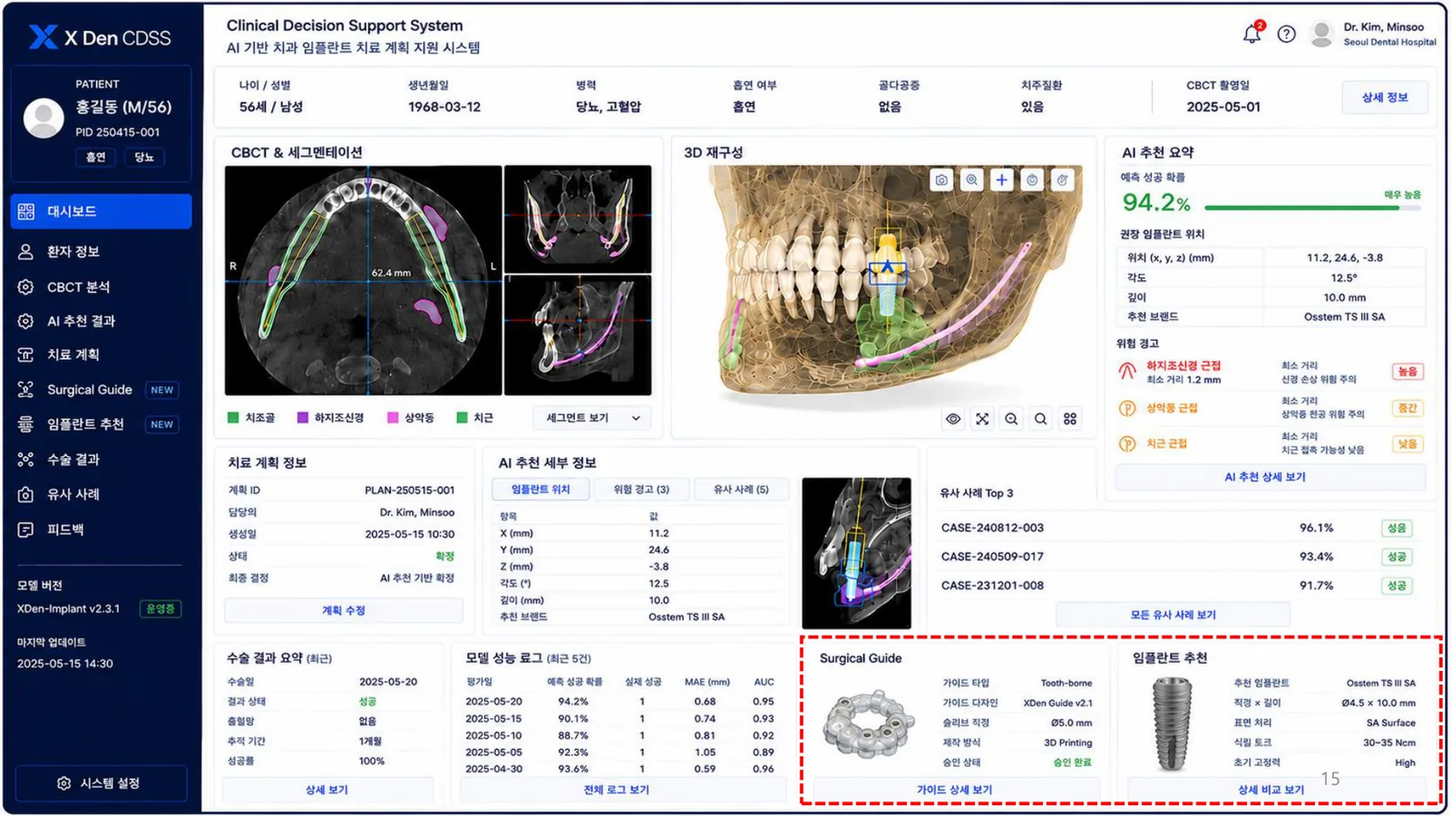Screen dimensions: 1451x816
Task: Select the axial CBCT slice image
Action: (x=363, y=280)
